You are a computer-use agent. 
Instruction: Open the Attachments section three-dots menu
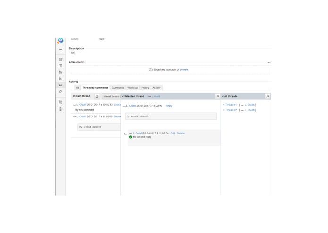[x=269, y=62]
